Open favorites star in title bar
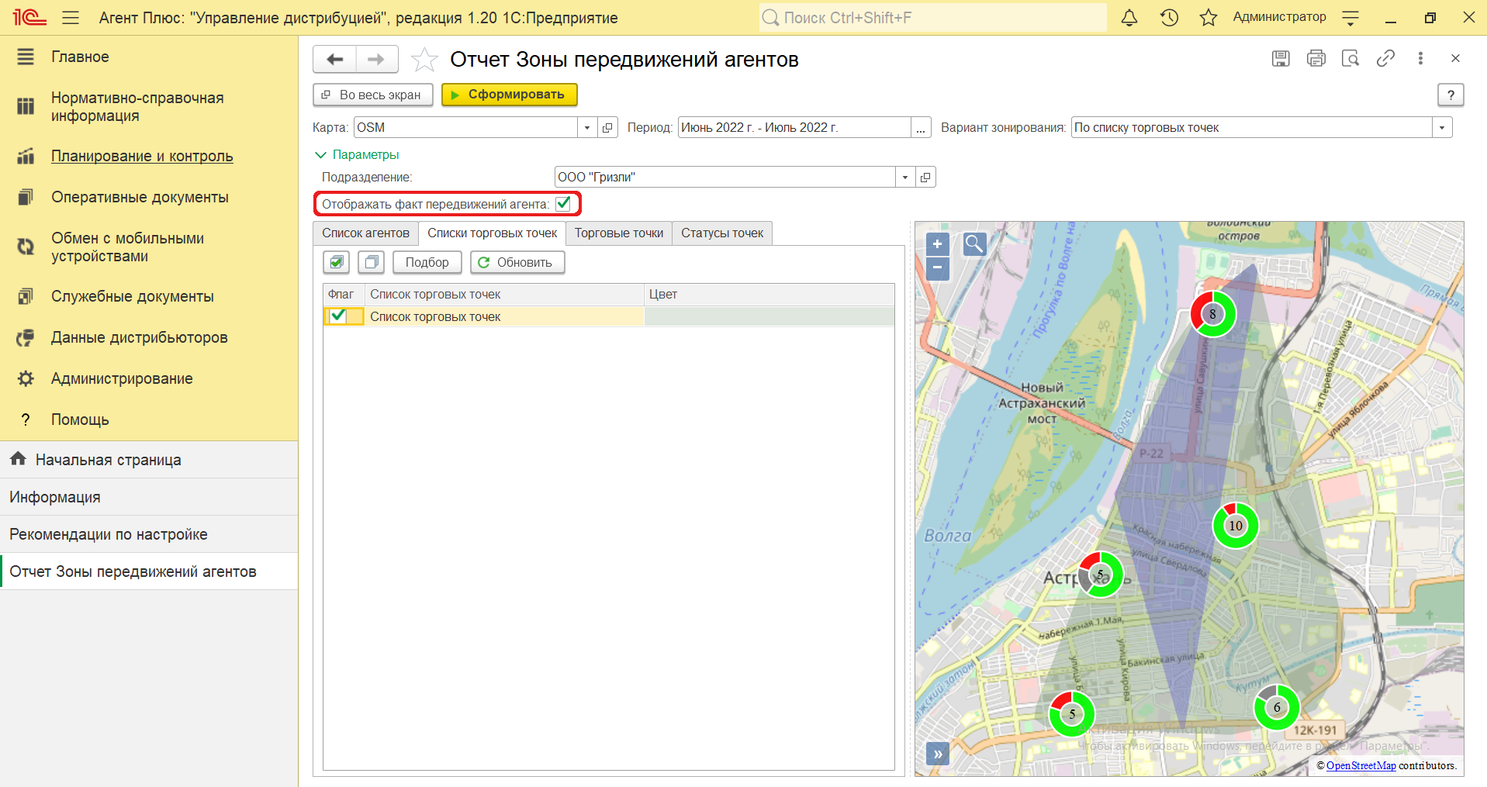The height and width of the screenshot is (787, 1487). tap(1209, 17)
